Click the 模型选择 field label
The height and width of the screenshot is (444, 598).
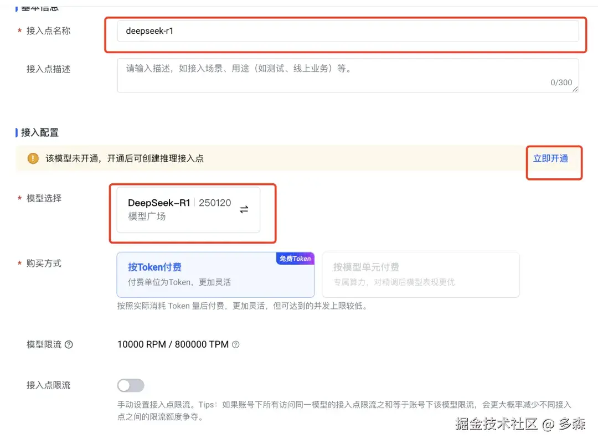[x=44, y=198]
